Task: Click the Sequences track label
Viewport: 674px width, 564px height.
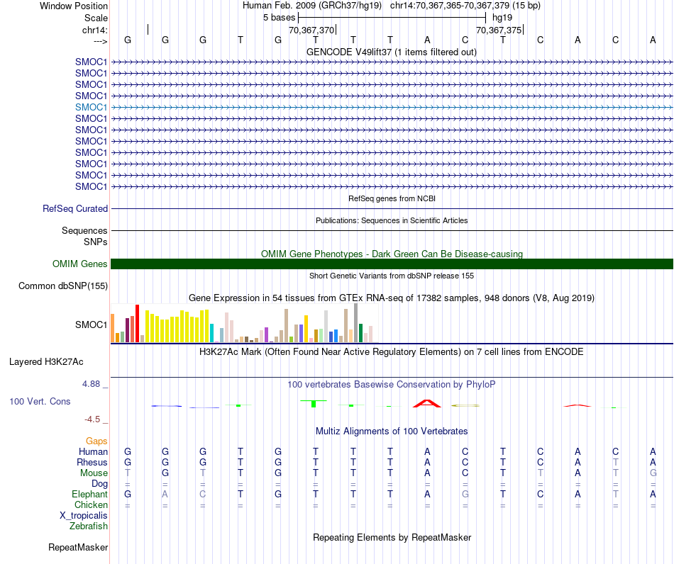Action: 84,230
